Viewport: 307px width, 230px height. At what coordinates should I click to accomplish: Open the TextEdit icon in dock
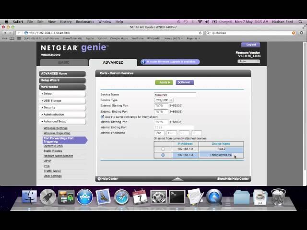tap(195, 196)
